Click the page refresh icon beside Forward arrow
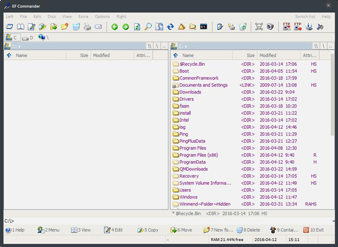This screenshot has width=338, height=247. [137, 26]
